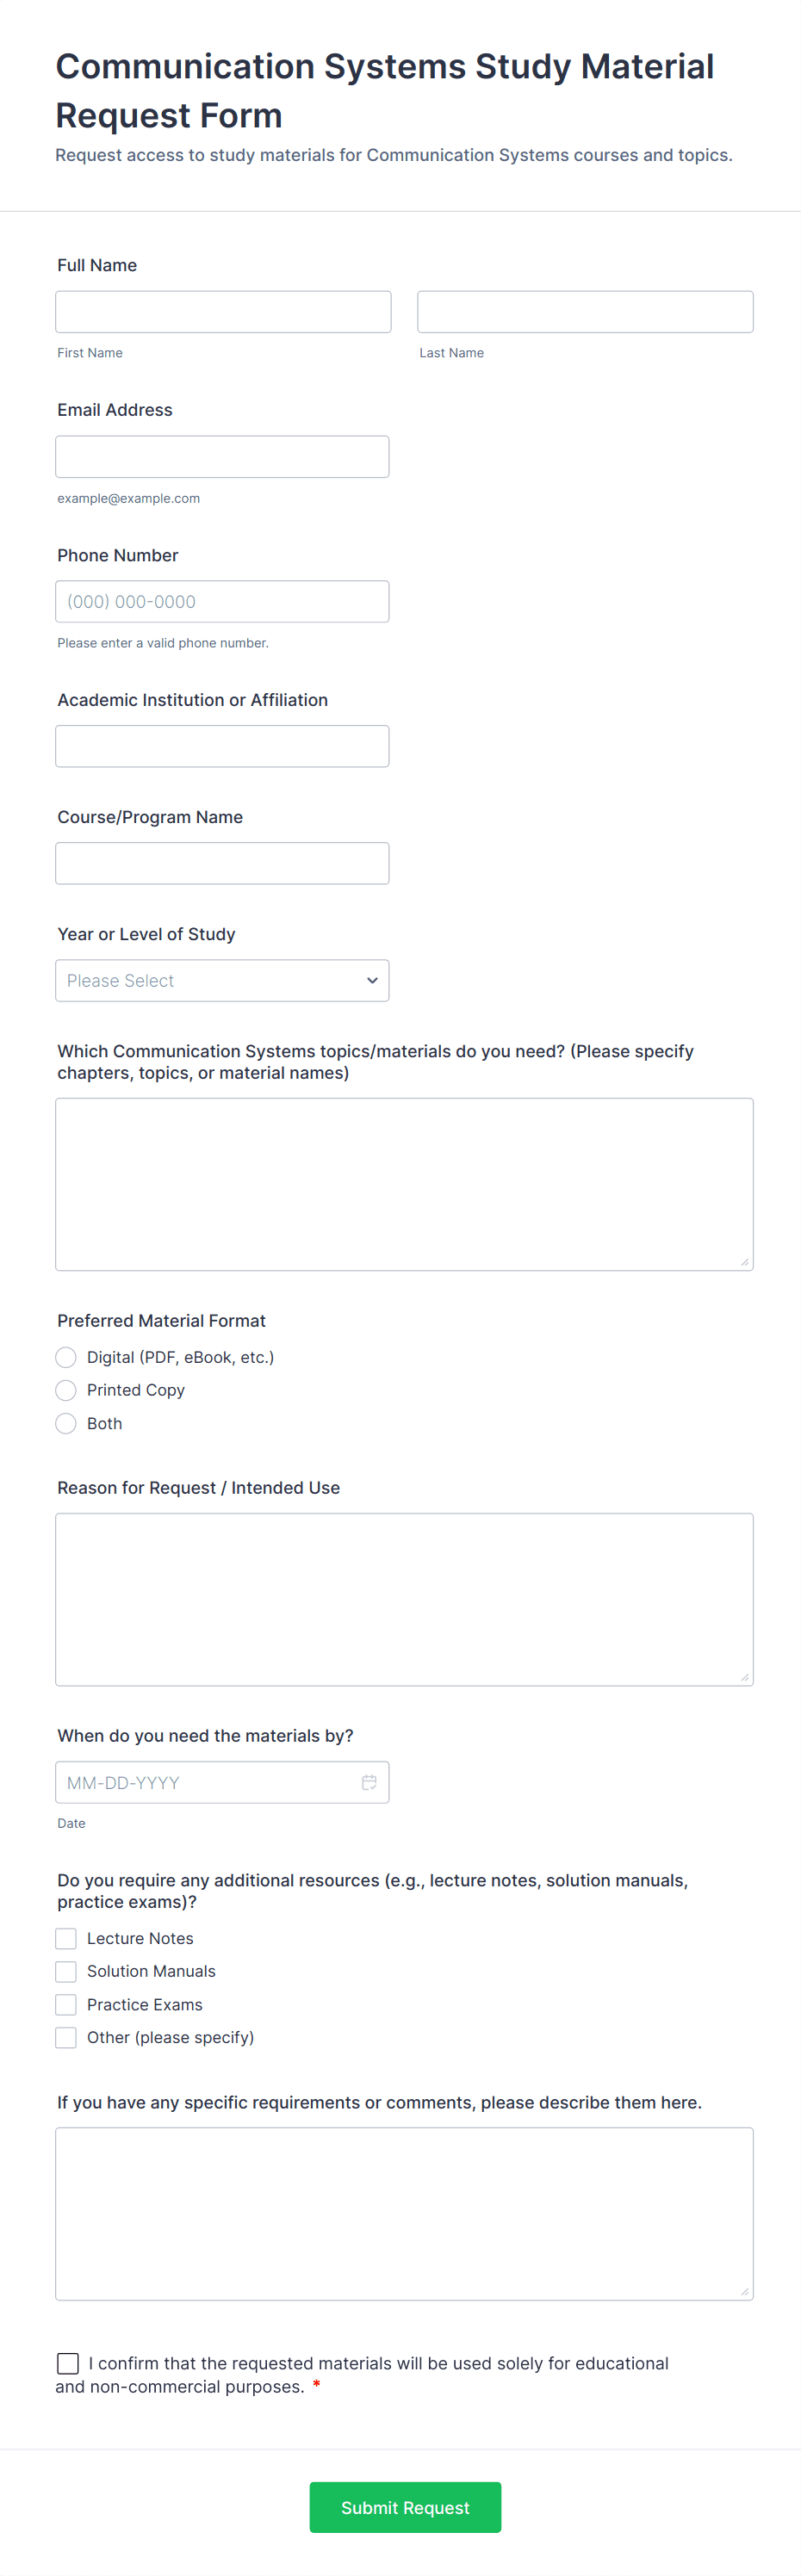Select the Email Address text box
The image size is (801, 2576).
click(222, 457)
